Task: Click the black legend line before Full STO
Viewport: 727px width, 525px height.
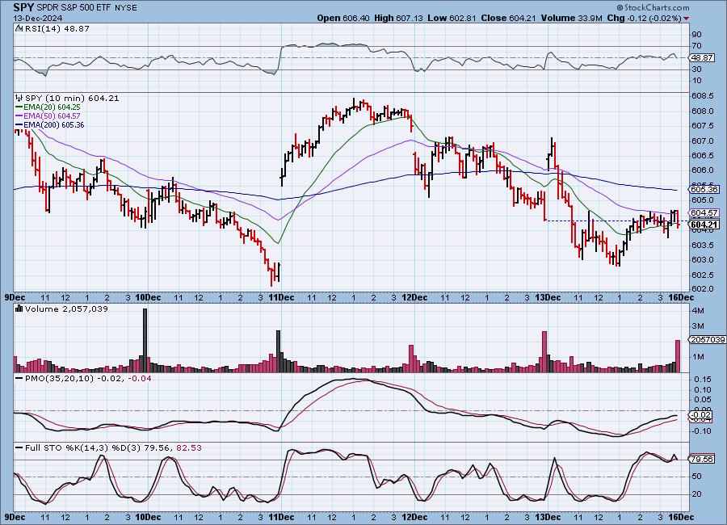Action: tap(19, 448)
